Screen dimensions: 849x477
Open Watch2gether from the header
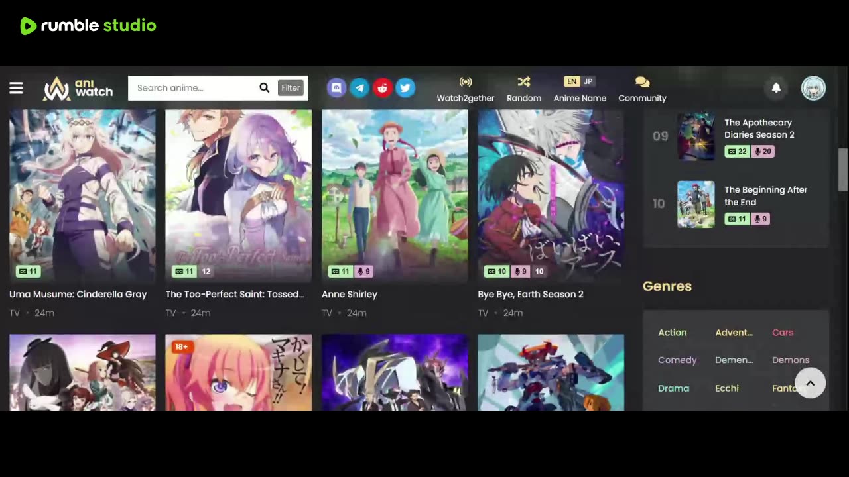click(466, 89)
